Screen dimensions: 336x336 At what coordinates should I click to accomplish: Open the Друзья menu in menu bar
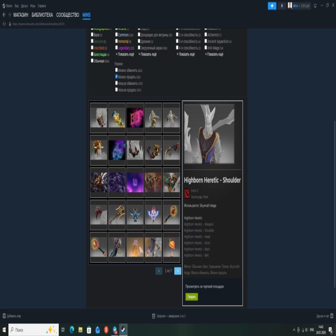(x=24, y=6)
